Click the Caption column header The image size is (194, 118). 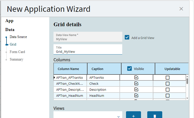104,69
